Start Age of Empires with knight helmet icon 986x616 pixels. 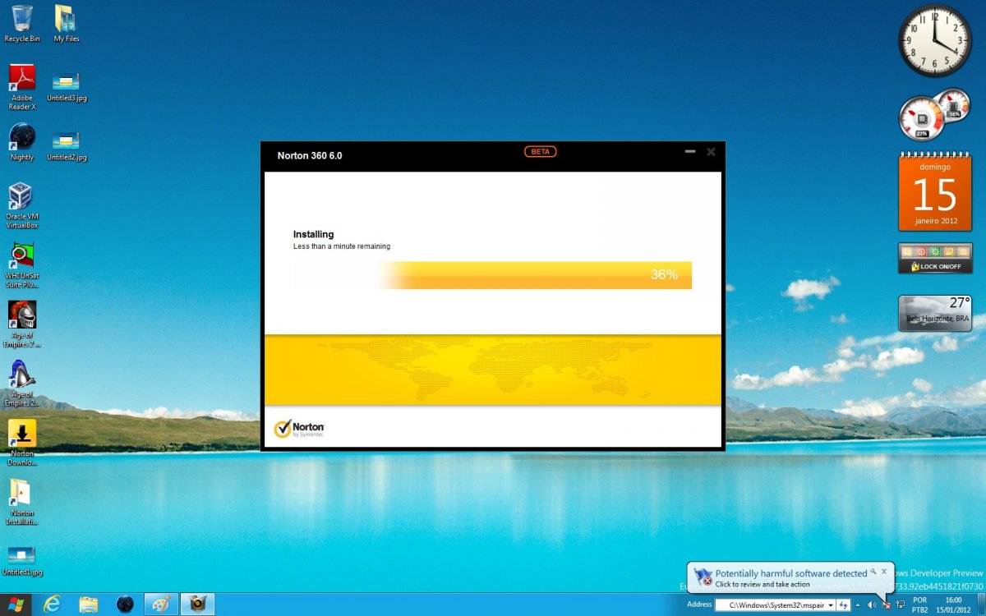pyautogui.click(x=22, y=324)
